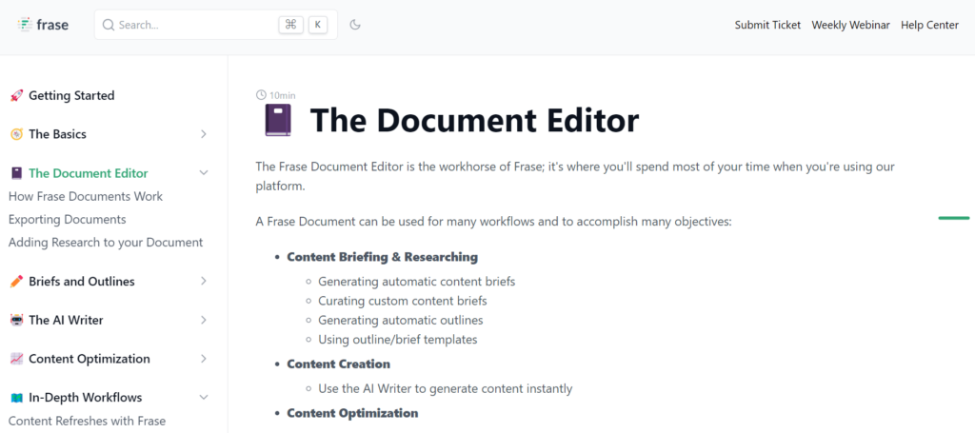Click the clock icon next to 10min
This screenshot has height=433, width=975.
tap(261, 95)
